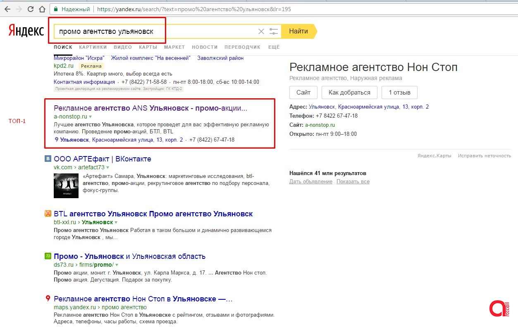Image resolution: width=518 pixels, height=327 pixels.
Task: Open Ульяновск, Красноармейская улица address in first result
Action: point(121,140)
